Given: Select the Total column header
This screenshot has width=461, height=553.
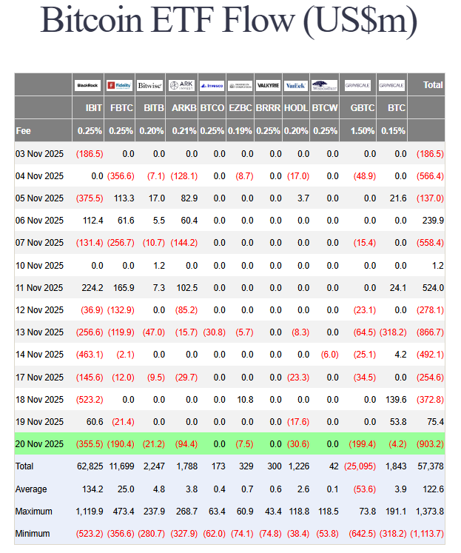Looking at the screenshot, I should tap(433, 85).
